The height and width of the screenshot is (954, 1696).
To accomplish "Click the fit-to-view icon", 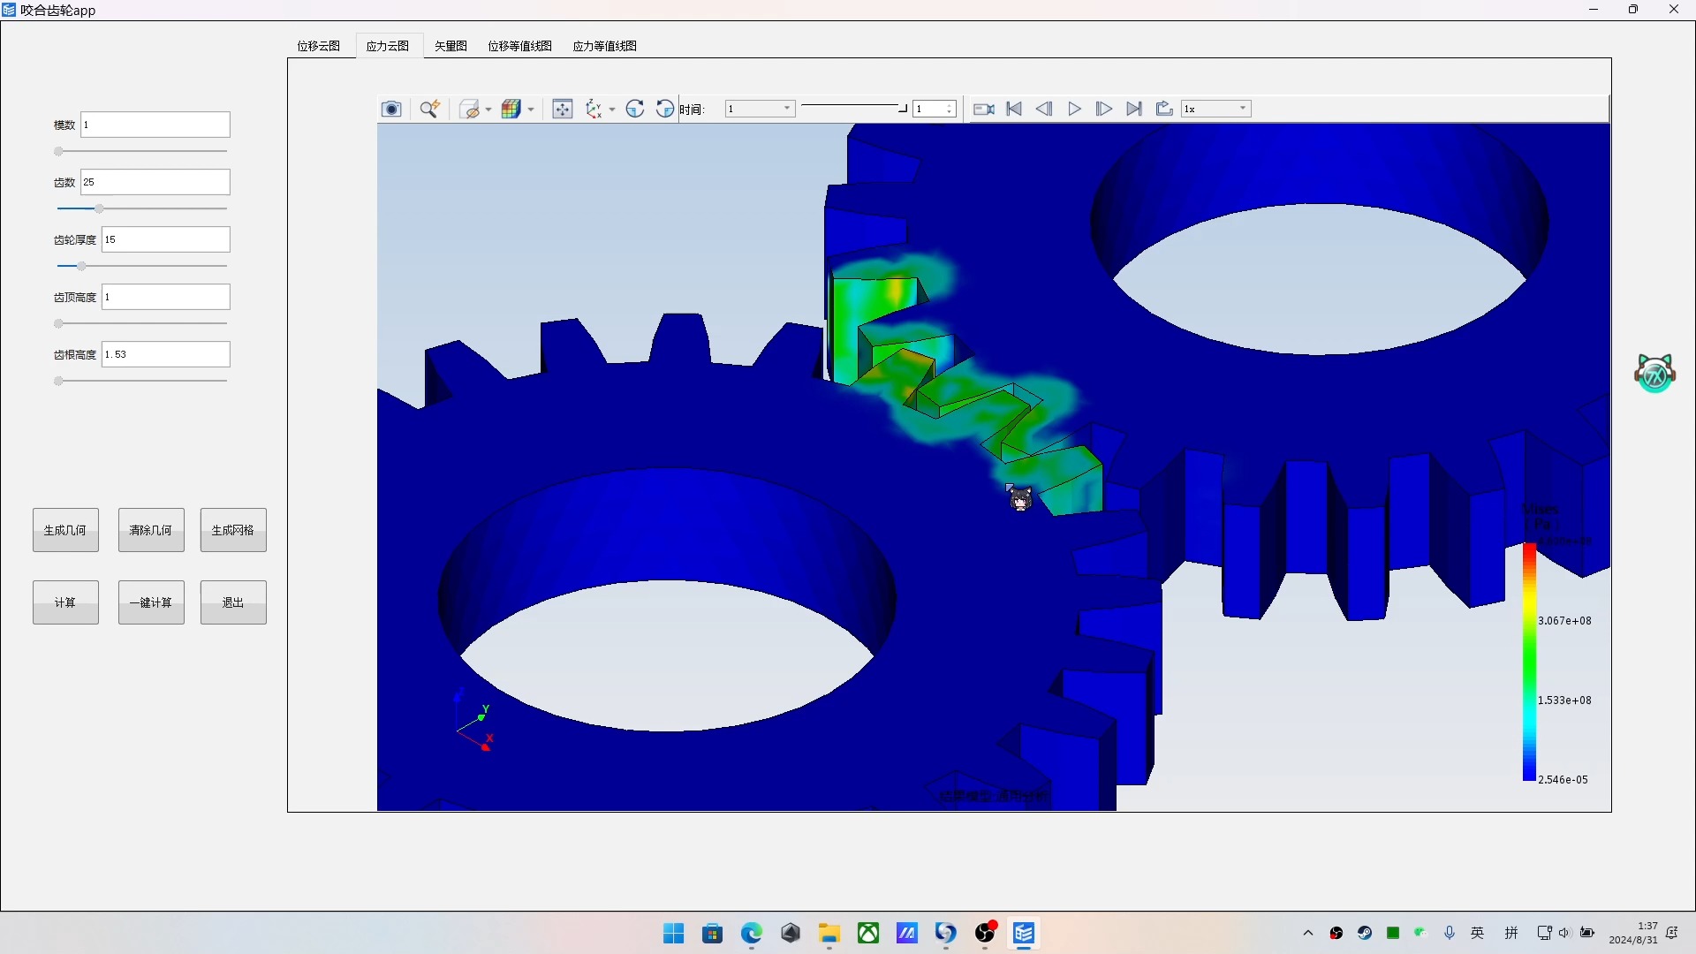I will tap(562, 109).
